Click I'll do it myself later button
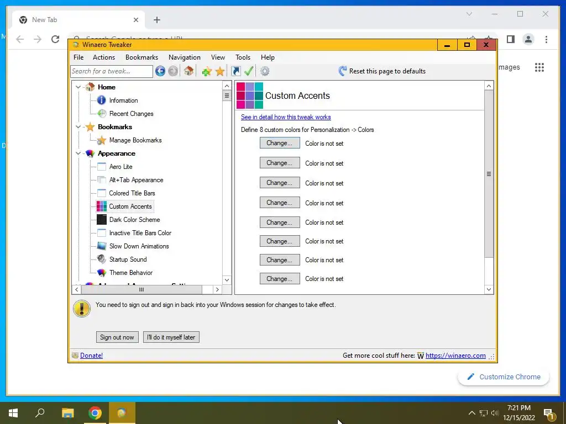This screenshot has width=566, height=424. click(x=171, y=337)
